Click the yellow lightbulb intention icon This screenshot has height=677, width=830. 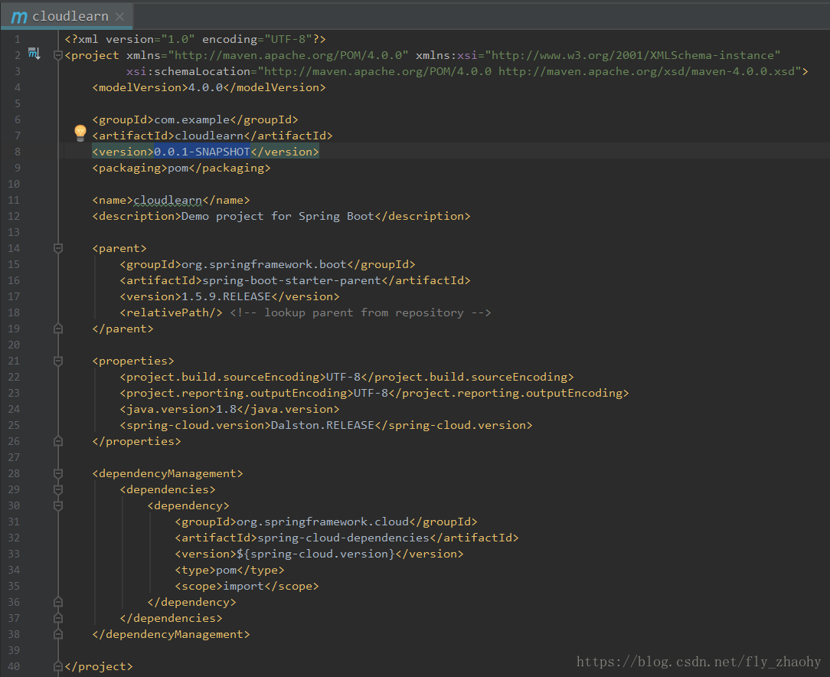80,132
